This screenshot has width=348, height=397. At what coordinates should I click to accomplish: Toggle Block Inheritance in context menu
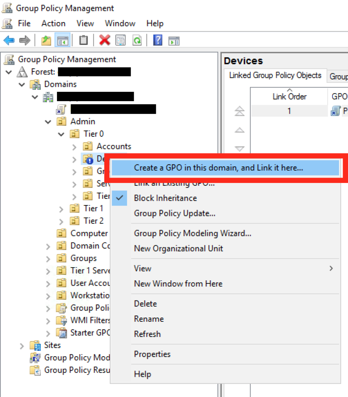165,198
